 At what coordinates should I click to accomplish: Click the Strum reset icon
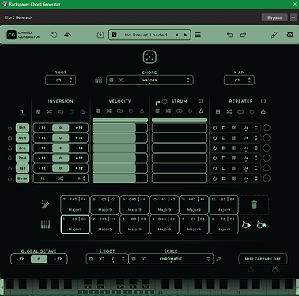[190, 111]
